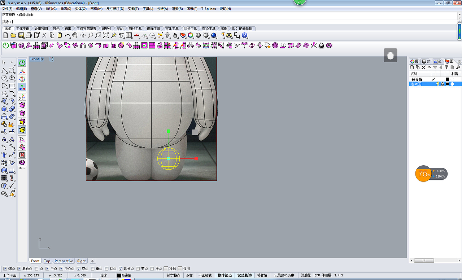Switch to the Perspective viewport tab
Viewport: 462px width, 280px height.
click(x=64, y=261)
